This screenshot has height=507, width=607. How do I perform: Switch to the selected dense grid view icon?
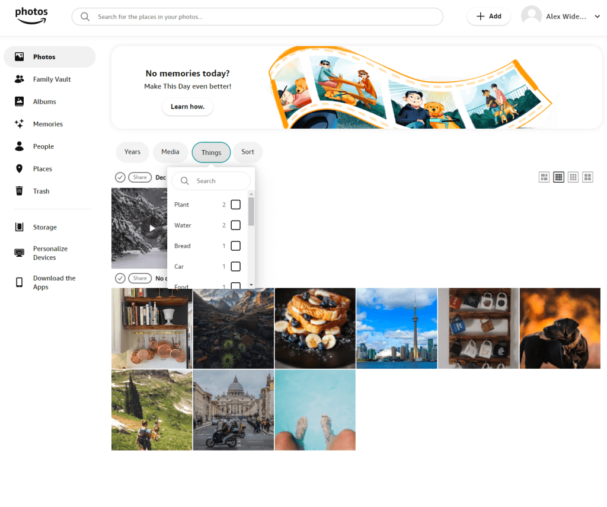point(558,177)
